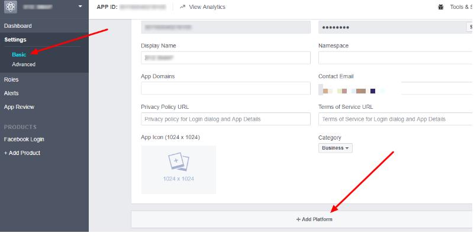
Task: Click the bug icon near Tools
Action: [x=441, y=7]
